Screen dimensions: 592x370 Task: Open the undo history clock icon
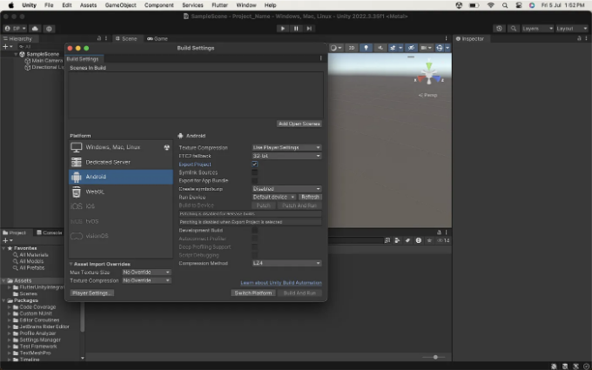[499, 29]
